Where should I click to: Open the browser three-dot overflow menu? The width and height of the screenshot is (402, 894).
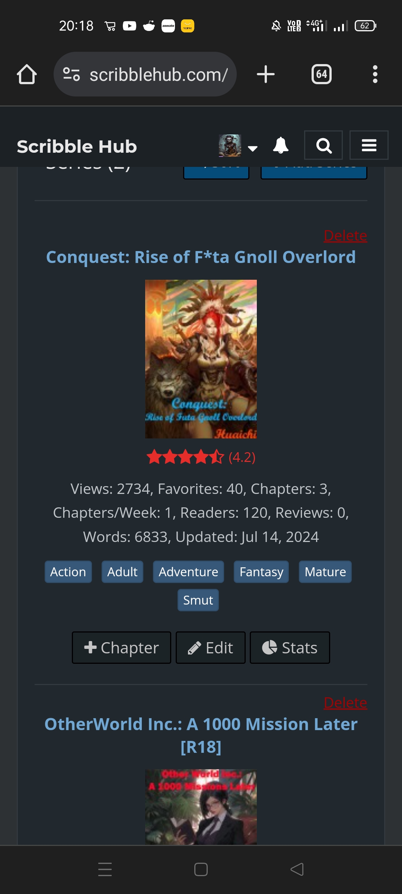coord(375,74)
